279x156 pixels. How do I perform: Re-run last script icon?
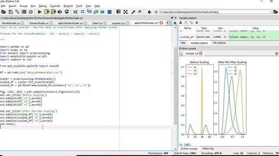click(x=67, y=12)
